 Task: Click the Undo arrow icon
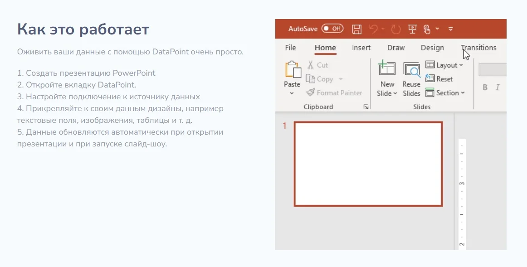(x=373, y=29)
